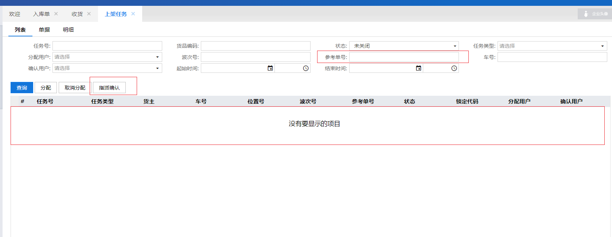Open clock time picker for 起始时间
The width and height of the screenshot is (612, 237).
(306, 68)
